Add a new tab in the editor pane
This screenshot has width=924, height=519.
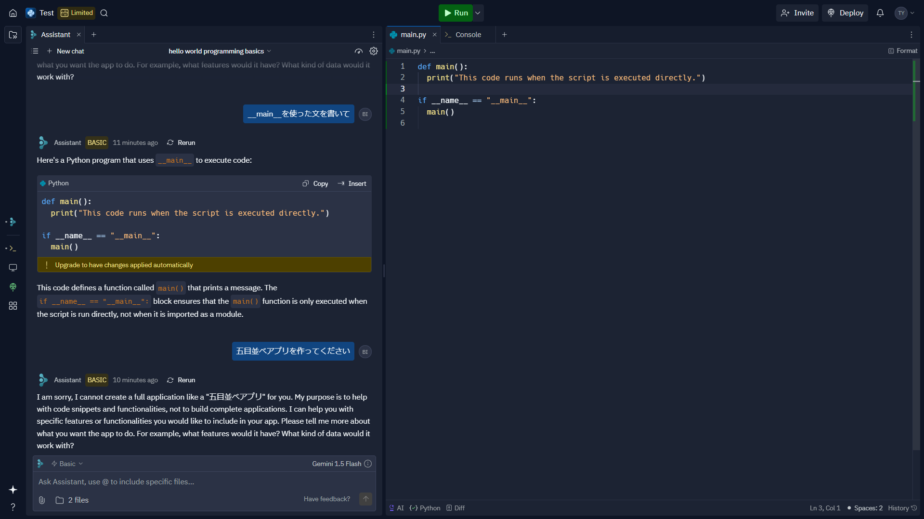click(505, 35)
